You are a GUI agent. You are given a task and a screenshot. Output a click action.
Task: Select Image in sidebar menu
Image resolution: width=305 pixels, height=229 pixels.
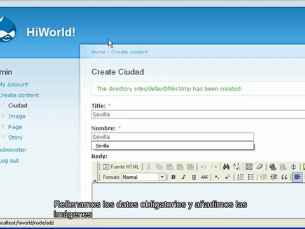pyautogui.click(x=17, y=116)
